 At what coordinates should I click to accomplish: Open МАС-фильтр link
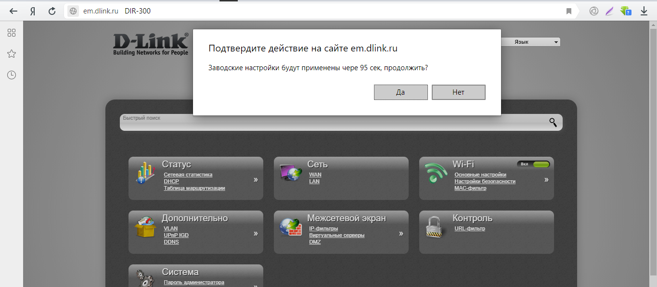click(470, 188)
